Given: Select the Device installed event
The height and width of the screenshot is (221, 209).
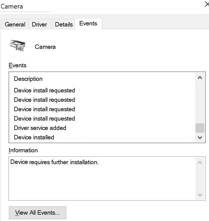Looking at the screenshot, I should coord(103,137).
